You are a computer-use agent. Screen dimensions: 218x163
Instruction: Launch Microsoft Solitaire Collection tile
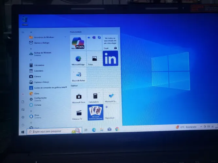[95, 112]
